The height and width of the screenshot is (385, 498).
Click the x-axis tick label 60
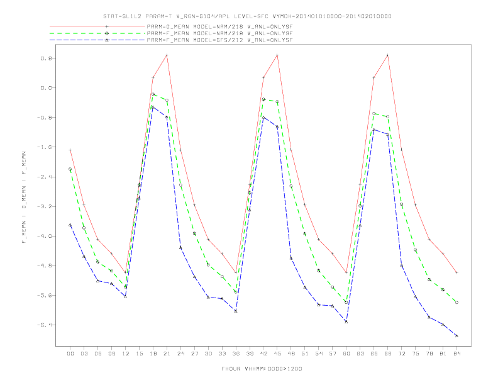click(x=346, y=354)
